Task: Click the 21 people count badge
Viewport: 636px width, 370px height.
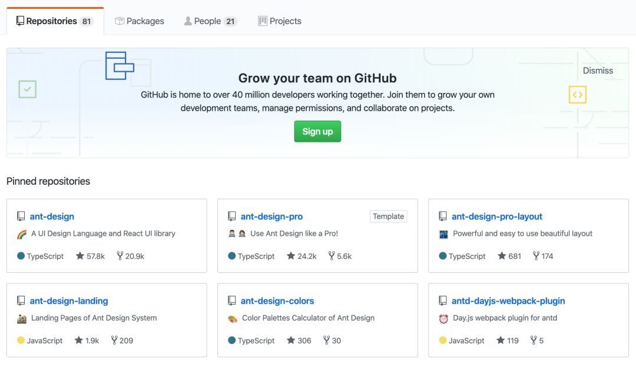Action: click(230, 22)
